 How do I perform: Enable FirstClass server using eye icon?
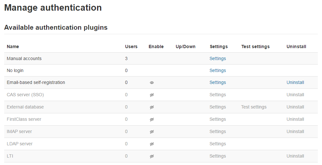(x=152, y=119)
